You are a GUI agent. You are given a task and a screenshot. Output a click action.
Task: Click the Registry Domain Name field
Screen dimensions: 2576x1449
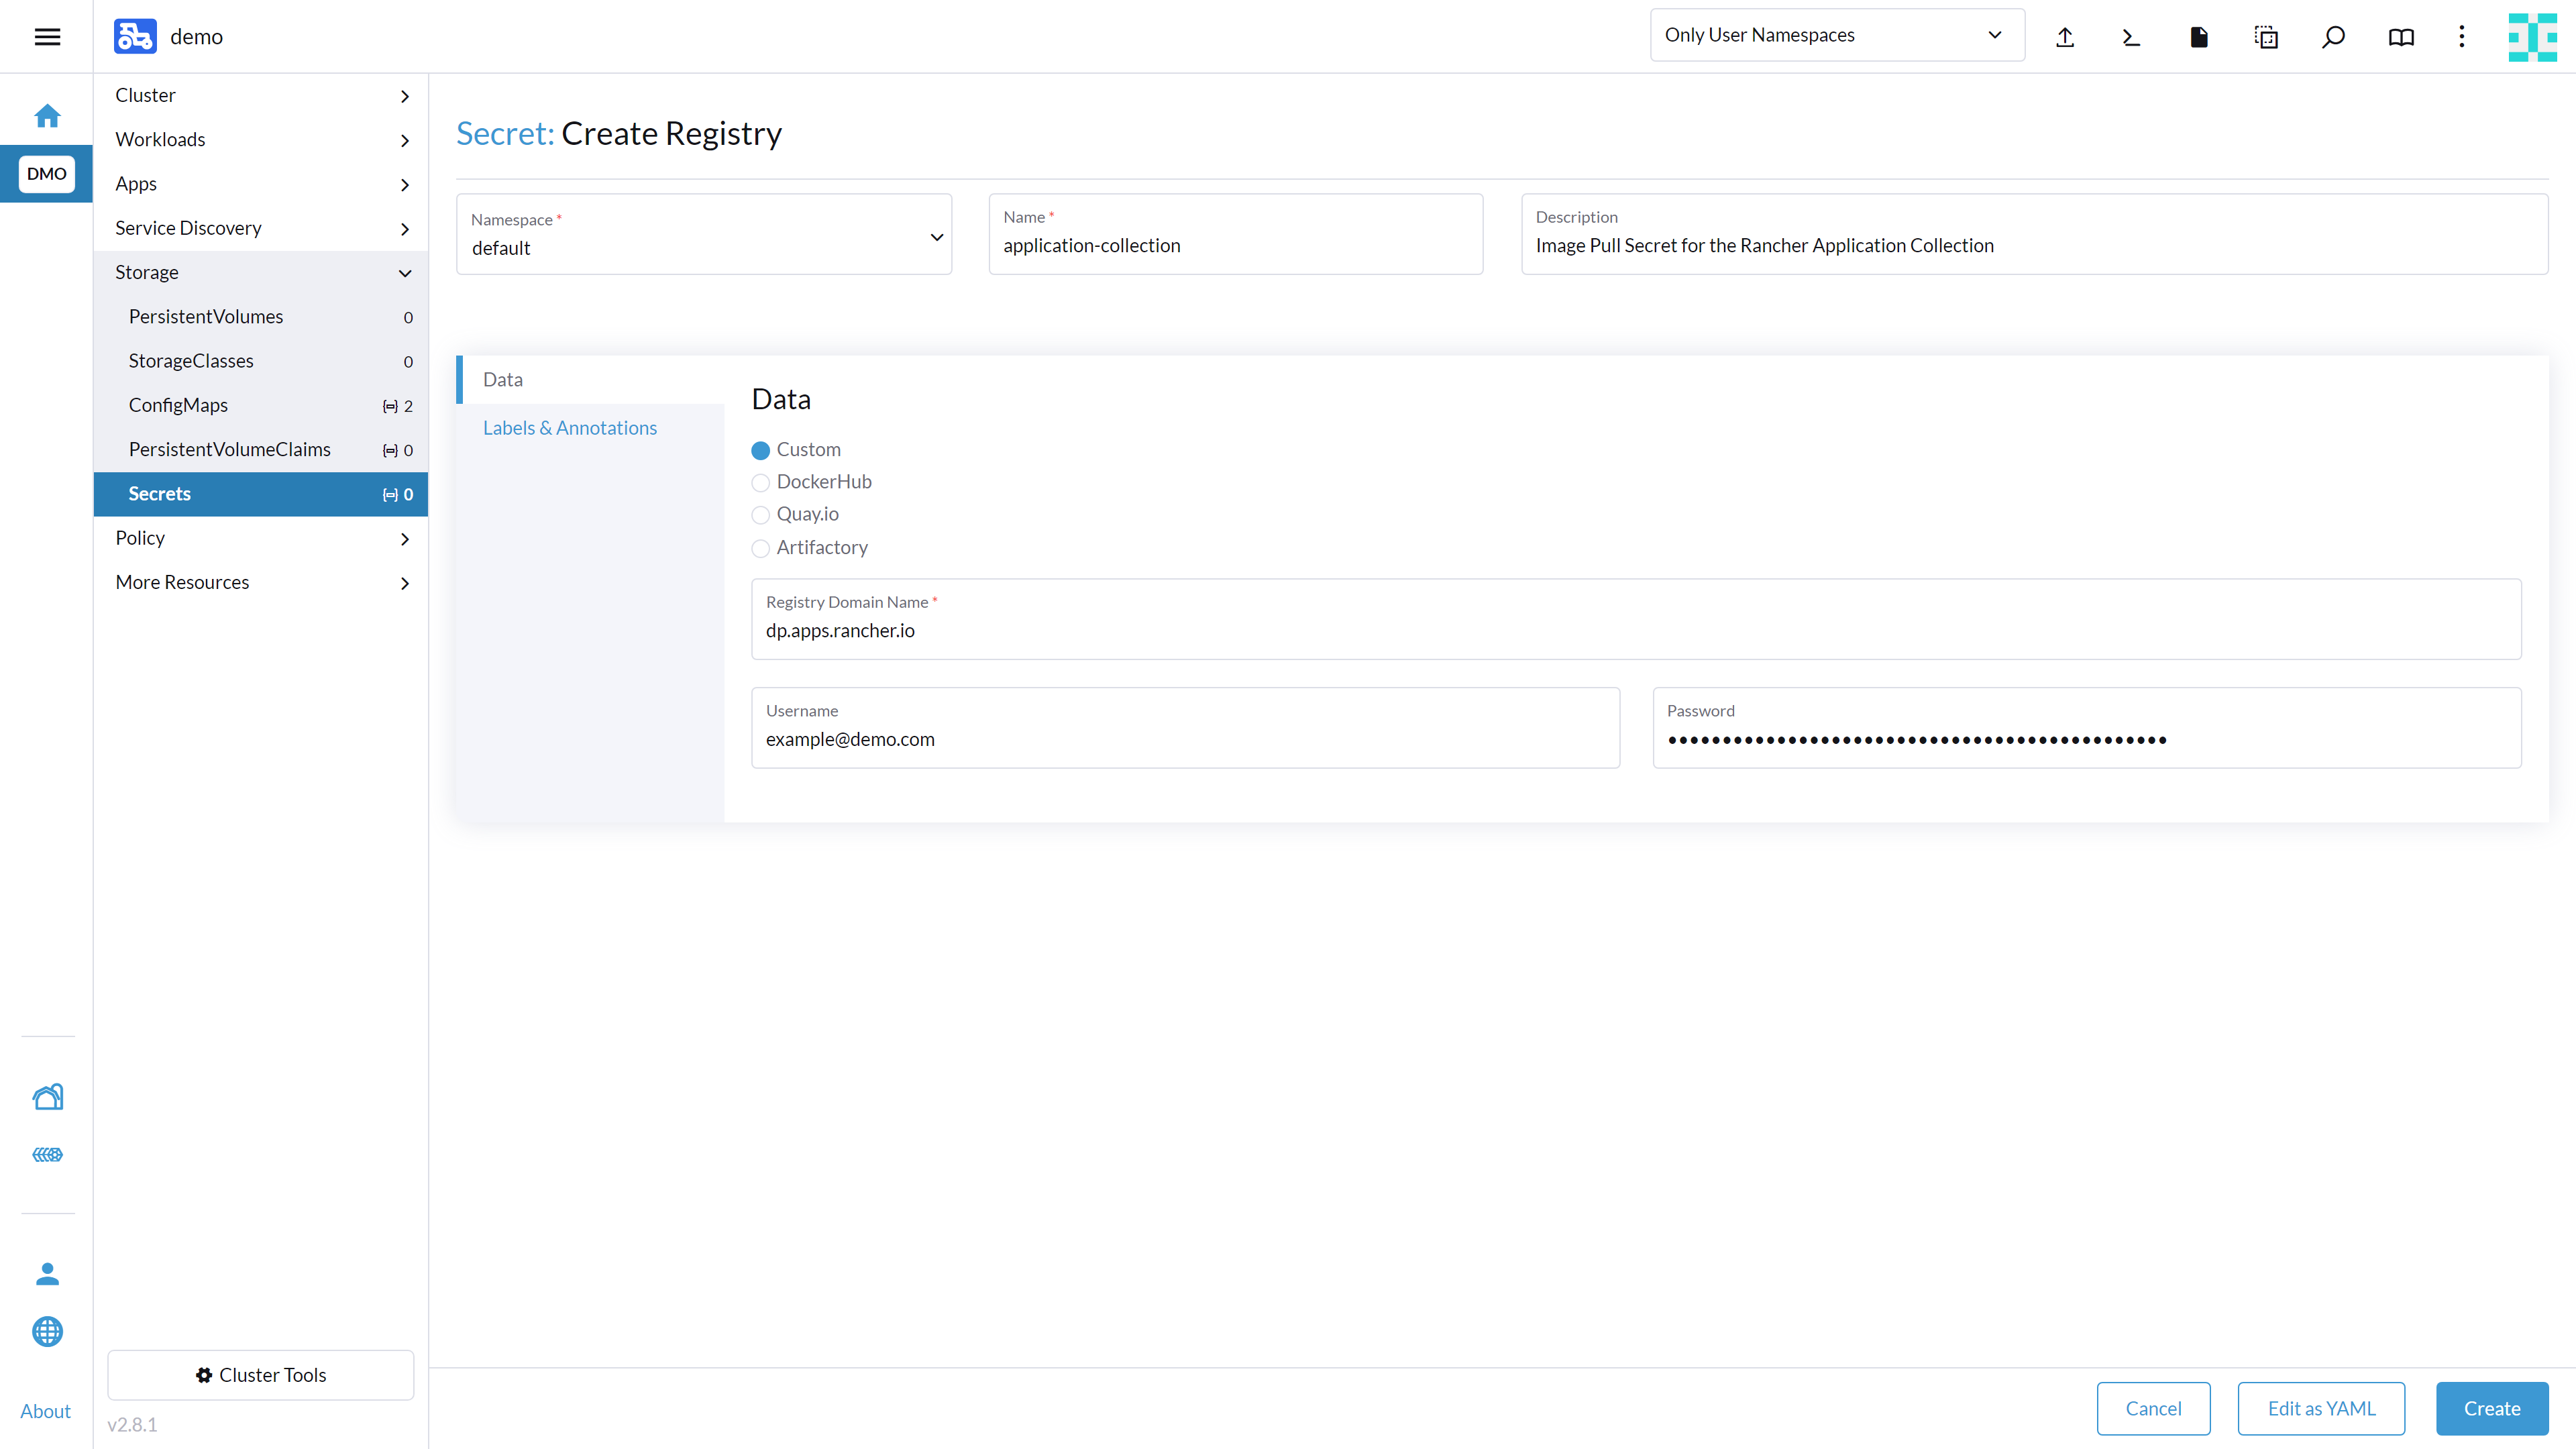pos(1635,630)
